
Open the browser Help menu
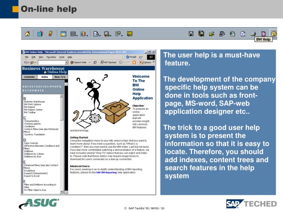pos(70,57)
